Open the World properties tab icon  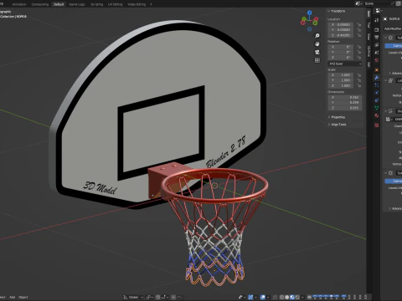[377, 60]
